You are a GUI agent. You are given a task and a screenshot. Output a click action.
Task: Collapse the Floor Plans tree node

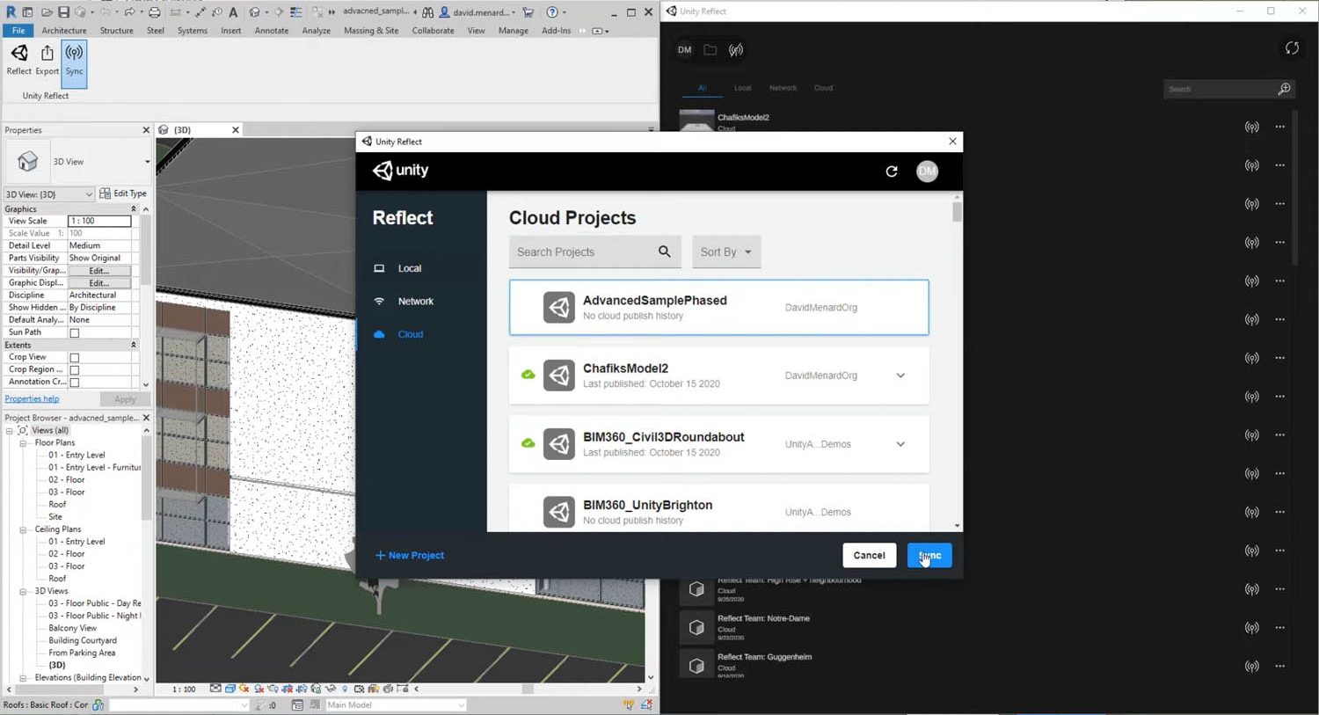click(x=24, y=443)
